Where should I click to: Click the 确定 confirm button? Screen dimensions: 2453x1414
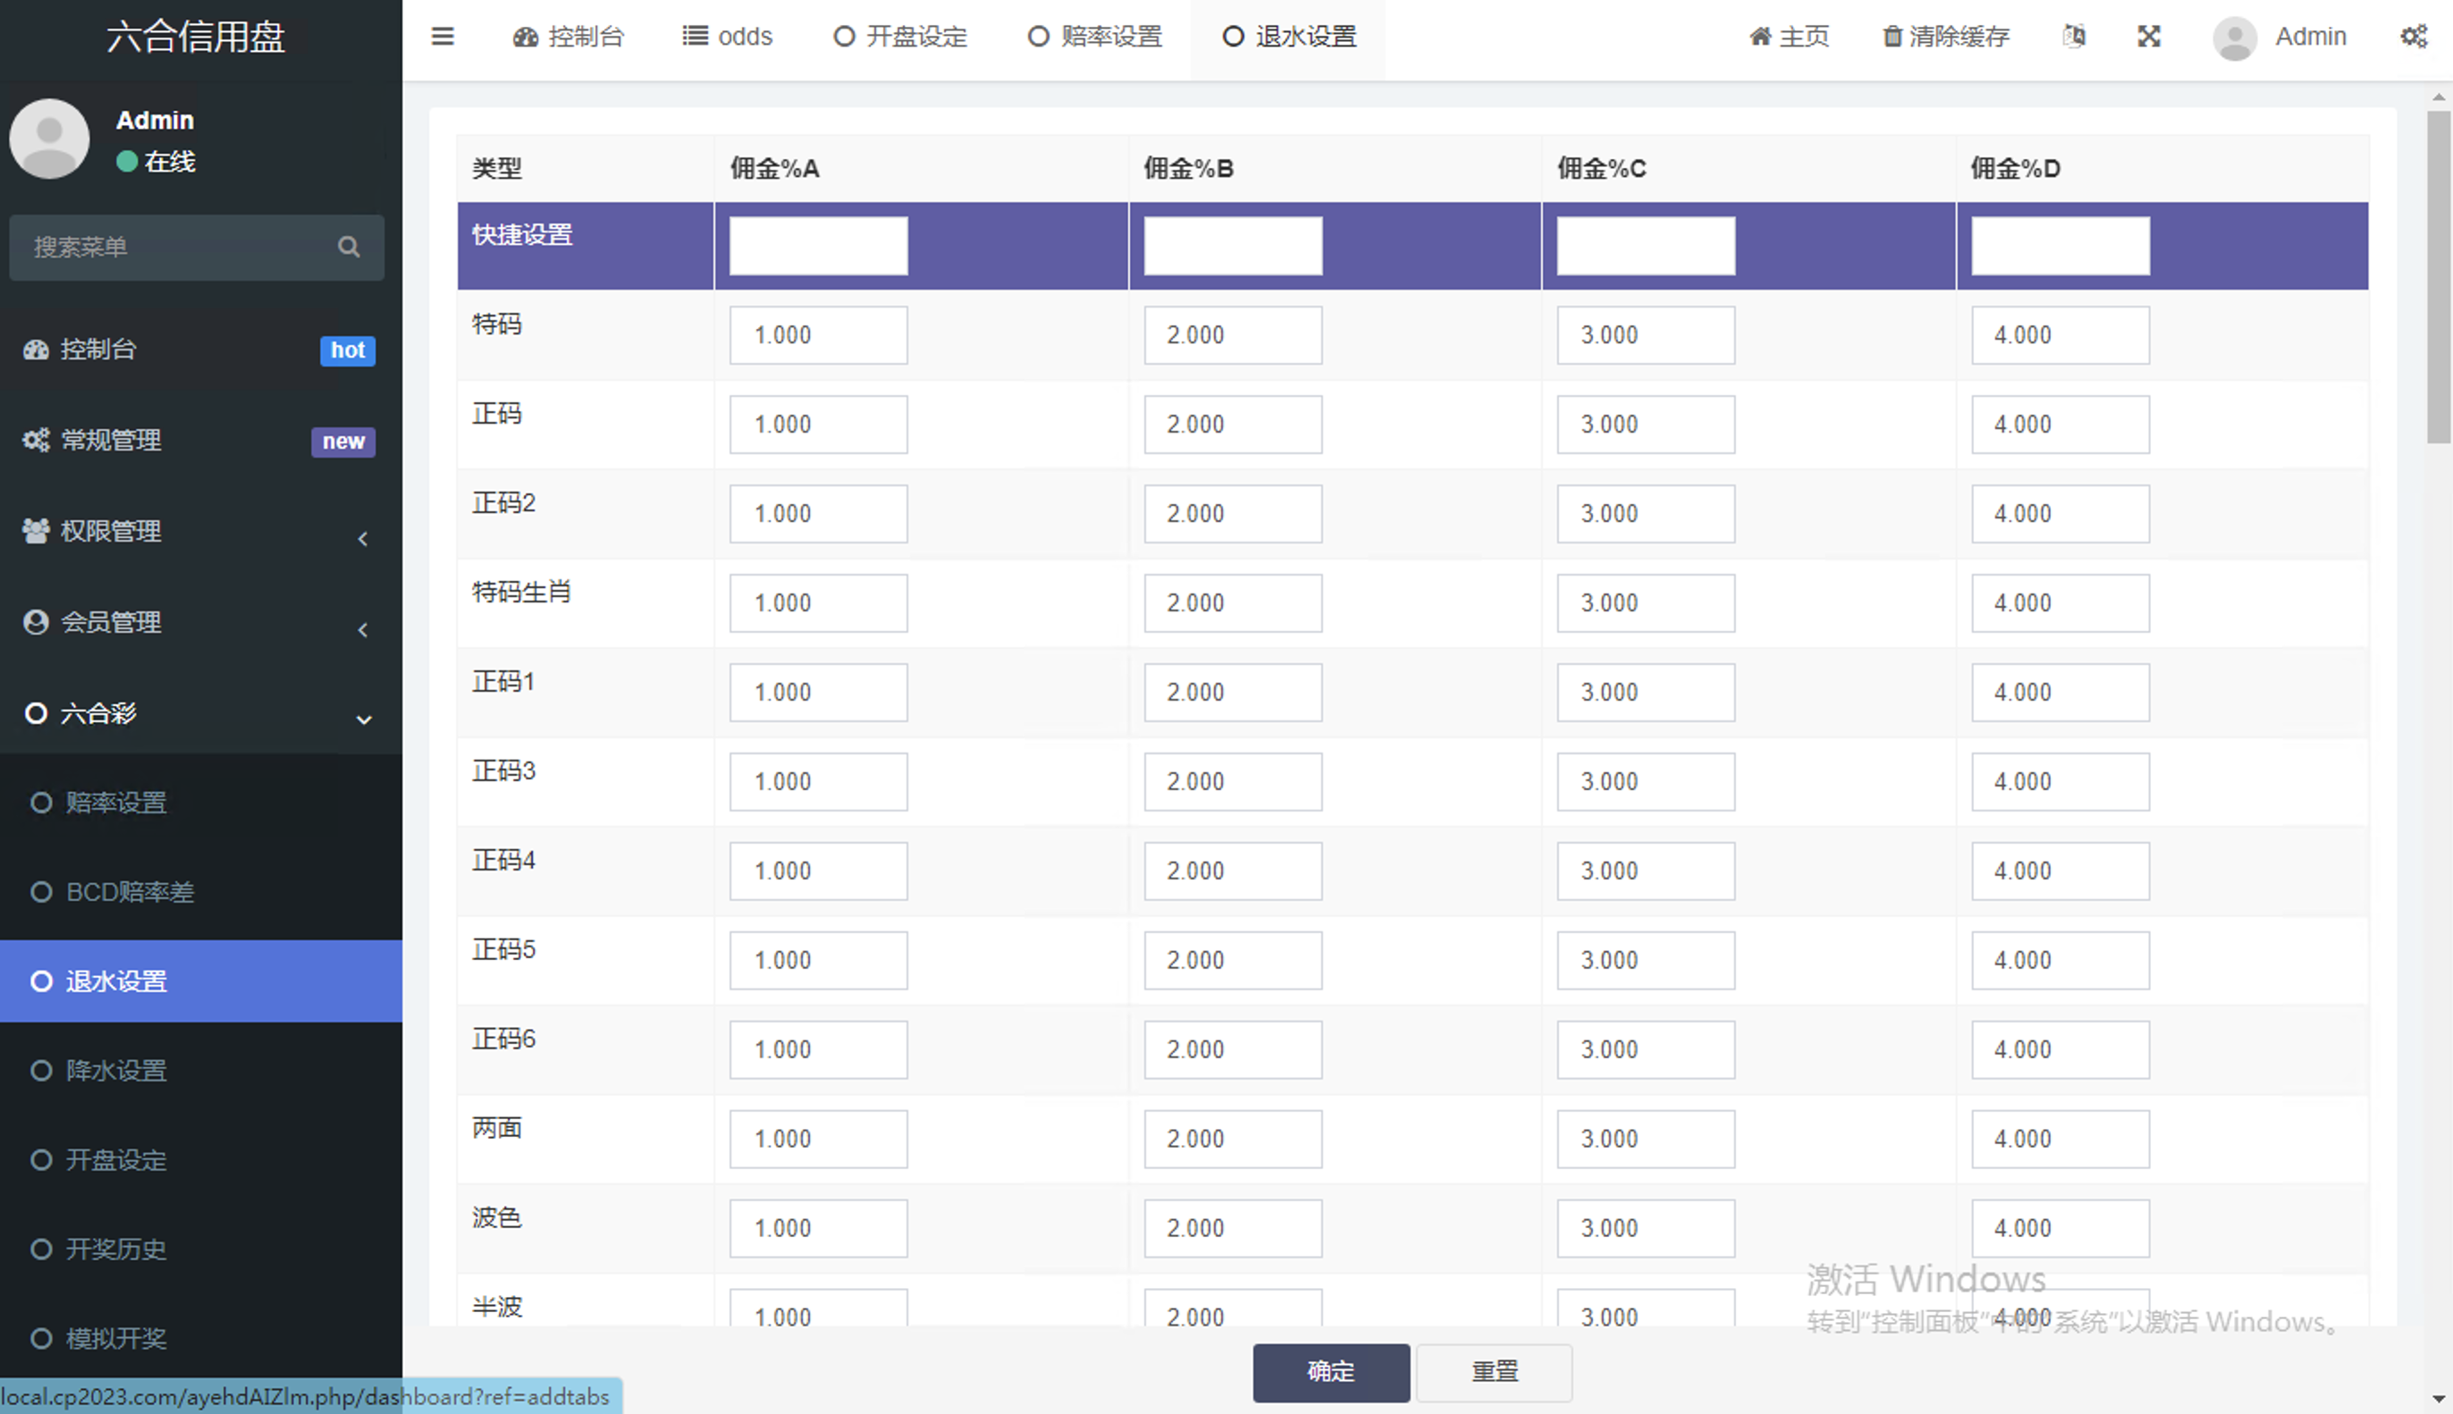[1330, 1372]
